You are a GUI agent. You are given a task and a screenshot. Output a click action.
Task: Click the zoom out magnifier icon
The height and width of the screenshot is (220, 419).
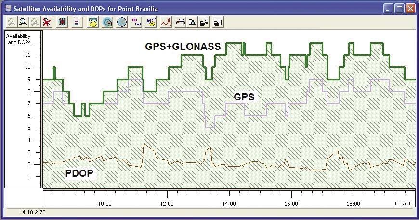tap(23, 22)
